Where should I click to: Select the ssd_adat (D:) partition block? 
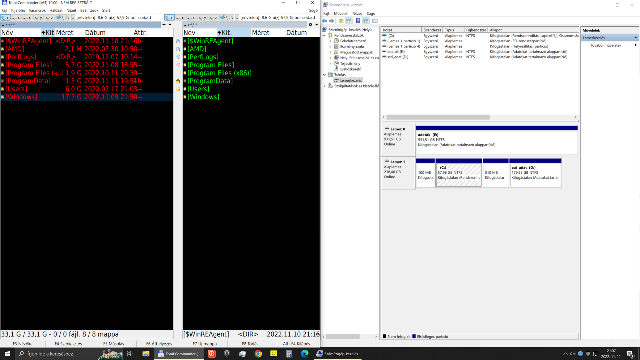coord(535,175)
